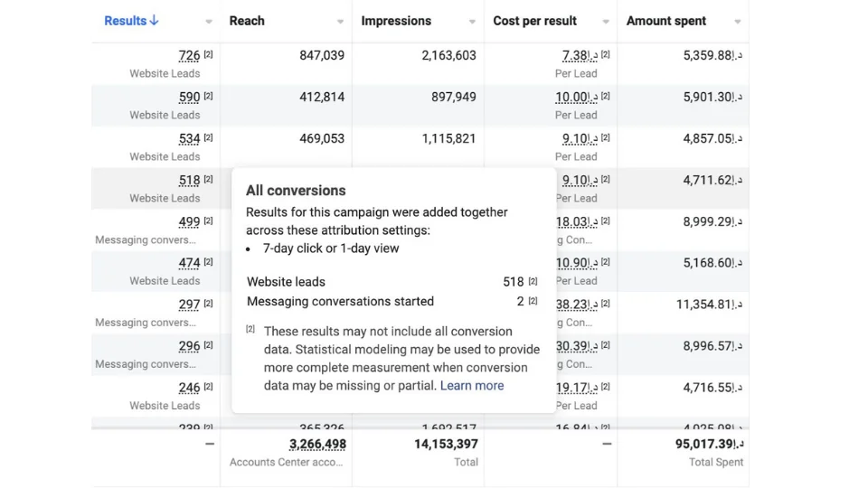Screen dimensions: 868x488
Task: Click the Learn more link in tooltip
Action: [472, 386]
